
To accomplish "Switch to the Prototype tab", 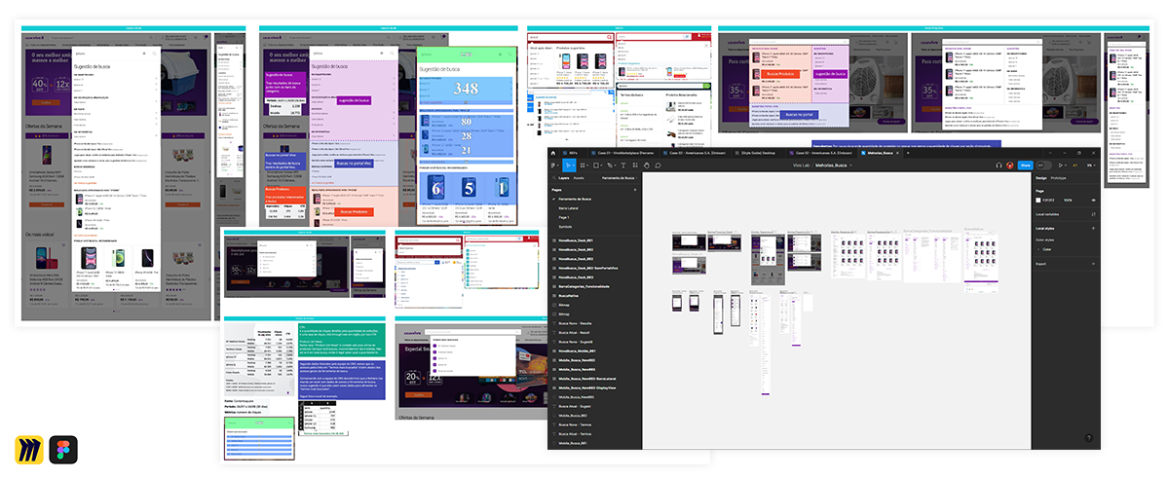I will point(1058,178).
